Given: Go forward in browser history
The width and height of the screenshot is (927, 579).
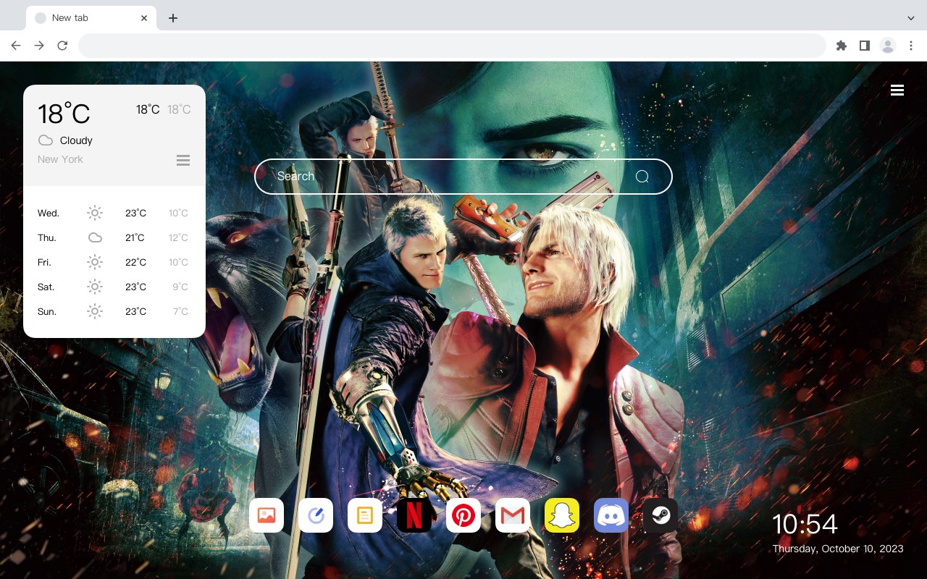Looking at the screenshot, I should pyautogui.click(x=39, y=46).
